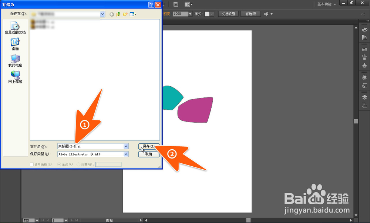The height and width of the screenshot is (223, 370).
Task: Open the 基本功能 workspace switcher
Action: (x=326, y=4)
